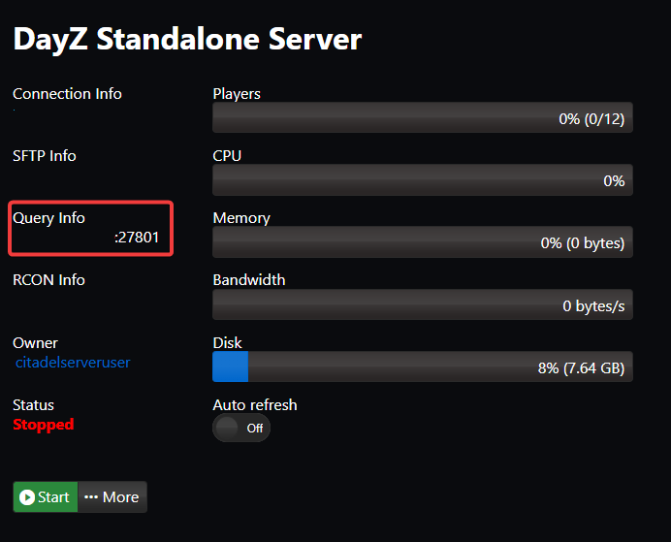The height and width of the screenshot is (542, 671).
Task: Select the RCON Info label
Action: [48, 280]
